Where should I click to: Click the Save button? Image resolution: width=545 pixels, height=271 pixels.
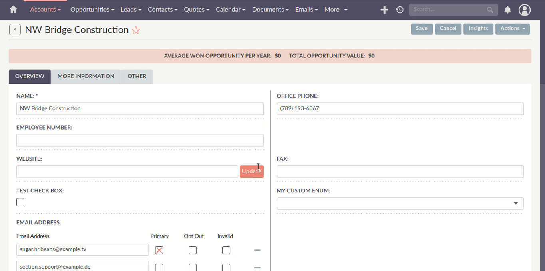422,29
